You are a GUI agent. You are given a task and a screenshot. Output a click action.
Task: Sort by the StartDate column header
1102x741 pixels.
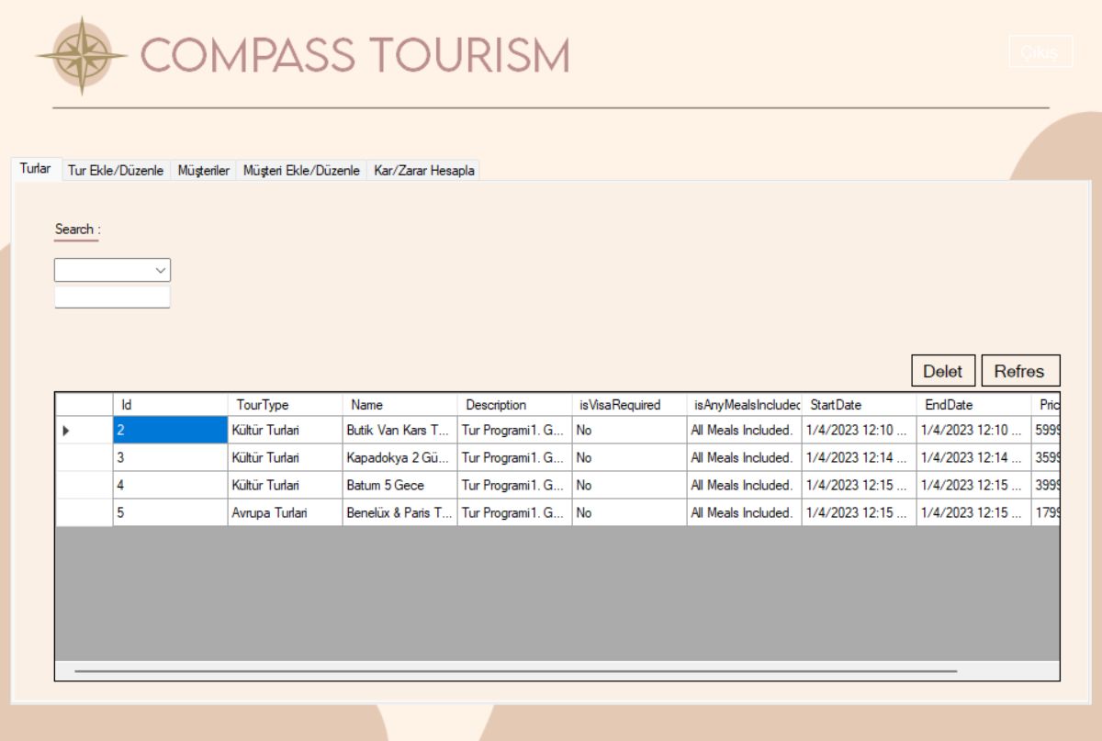click(x=859, y=405)
